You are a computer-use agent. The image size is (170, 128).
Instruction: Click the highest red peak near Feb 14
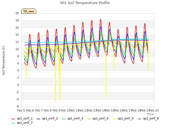tap(101, 19)
